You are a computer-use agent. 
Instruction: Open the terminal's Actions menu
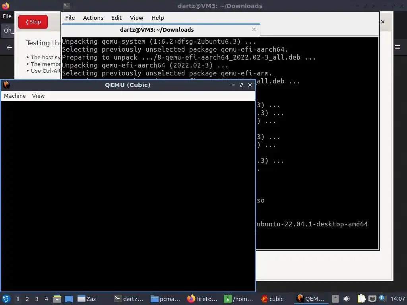click(x=93, y=17)
